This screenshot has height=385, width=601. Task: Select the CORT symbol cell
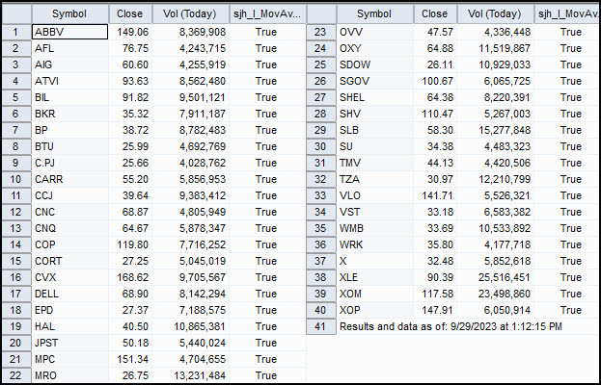70,261
